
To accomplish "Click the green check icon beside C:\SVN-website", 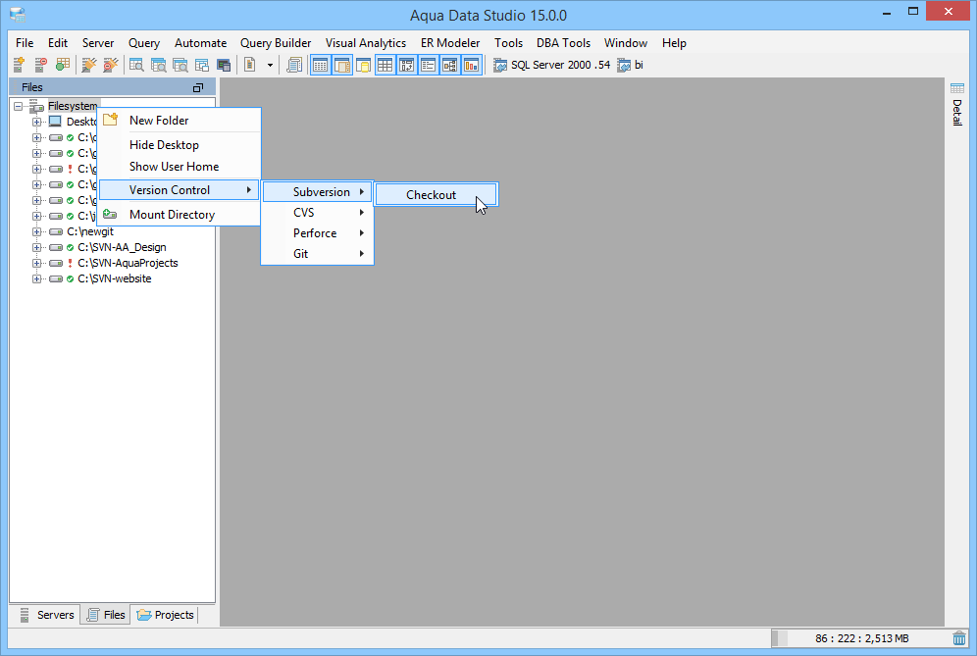I will 71,279.
